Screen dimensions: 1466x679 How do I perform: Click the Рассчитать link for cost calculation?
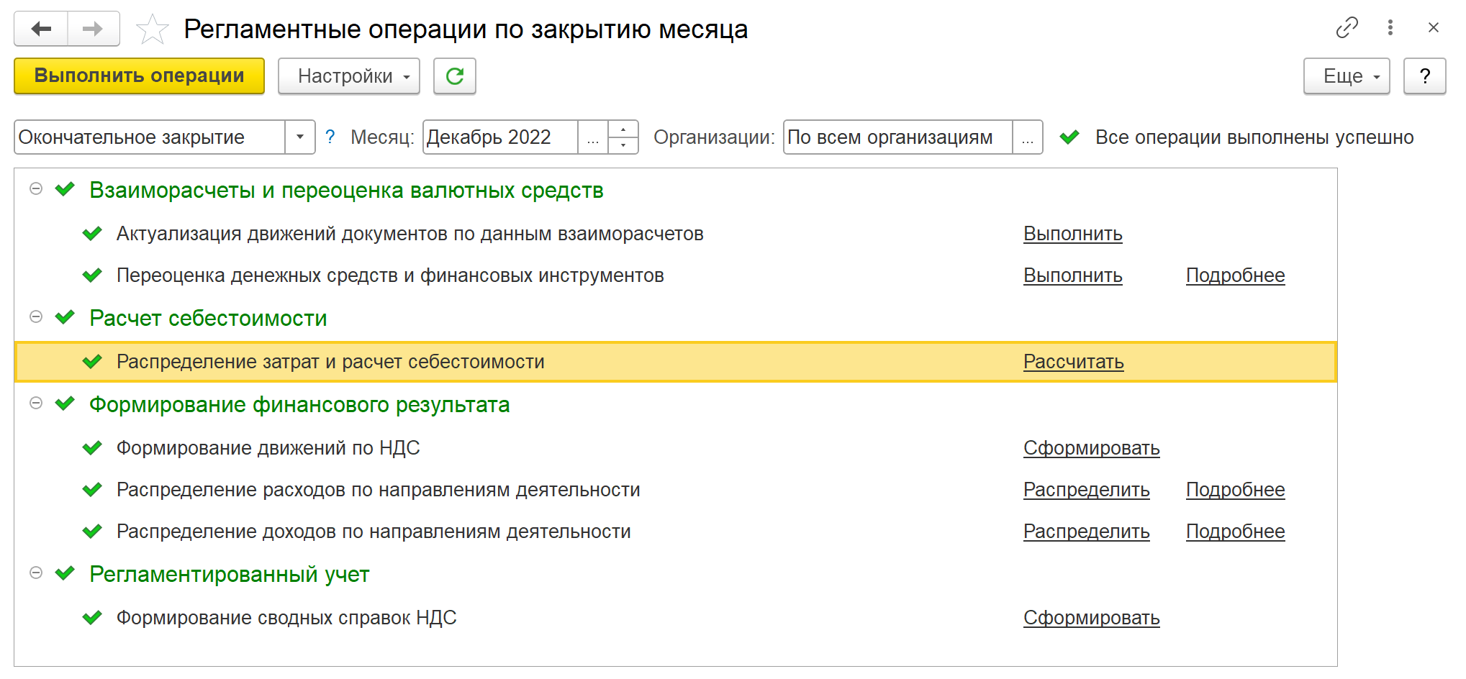point(1073,362)
